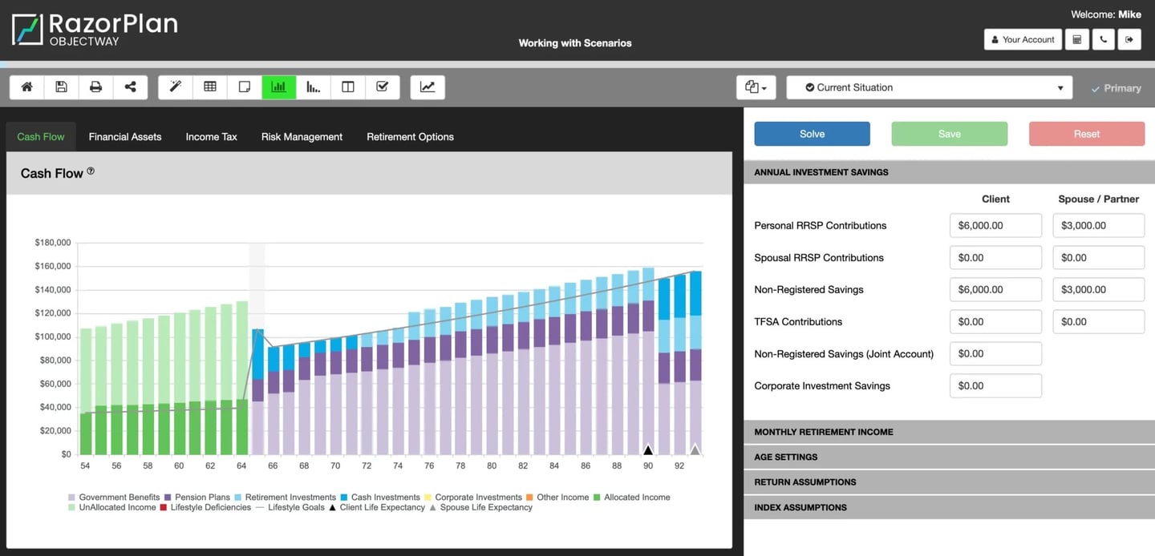Click Spouse TFSA Contributions field
The height and width of the screenshot is (556, 1155).
(1098, 321)
